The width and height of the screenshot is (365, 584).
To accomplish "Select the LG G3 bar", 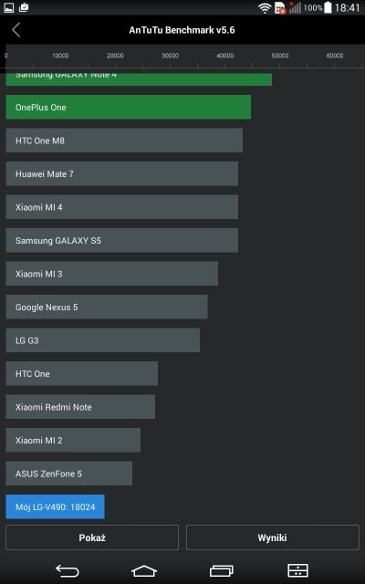I will click(x=103, y=340).
